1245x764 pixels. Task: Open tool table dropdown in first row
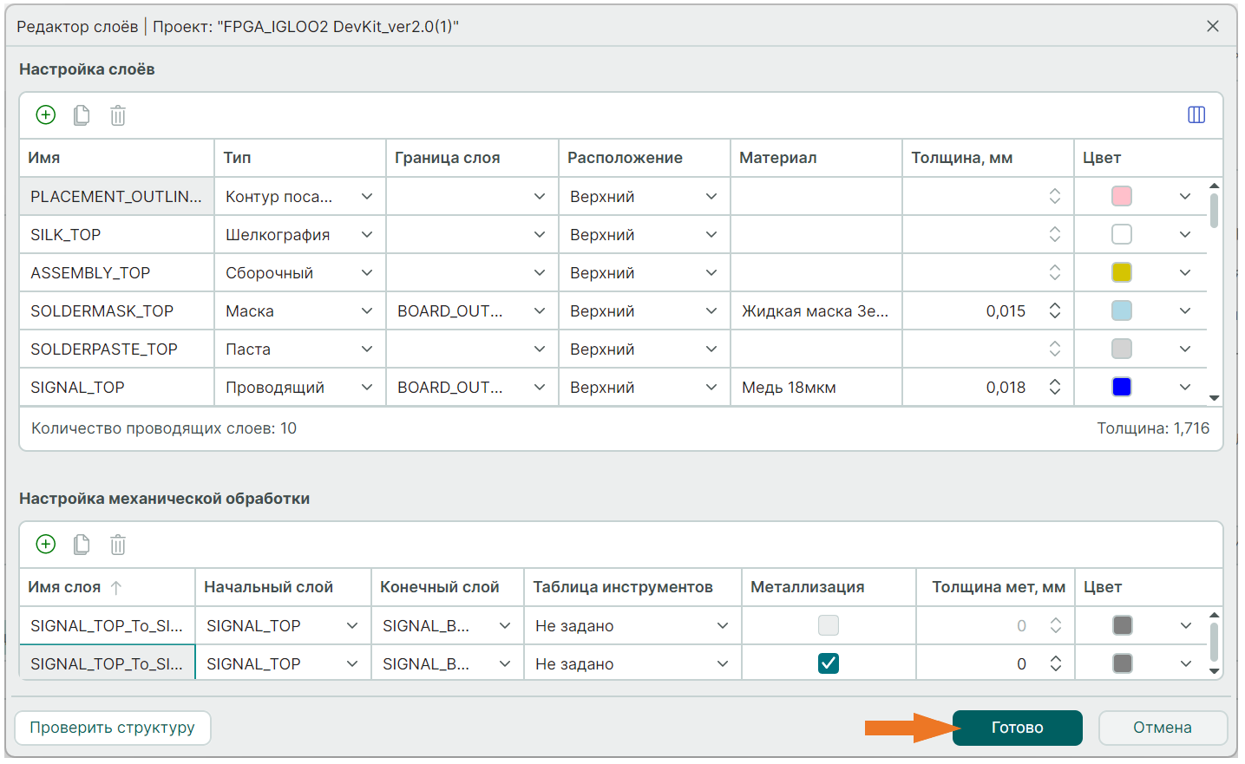click(x=722, y=625)
